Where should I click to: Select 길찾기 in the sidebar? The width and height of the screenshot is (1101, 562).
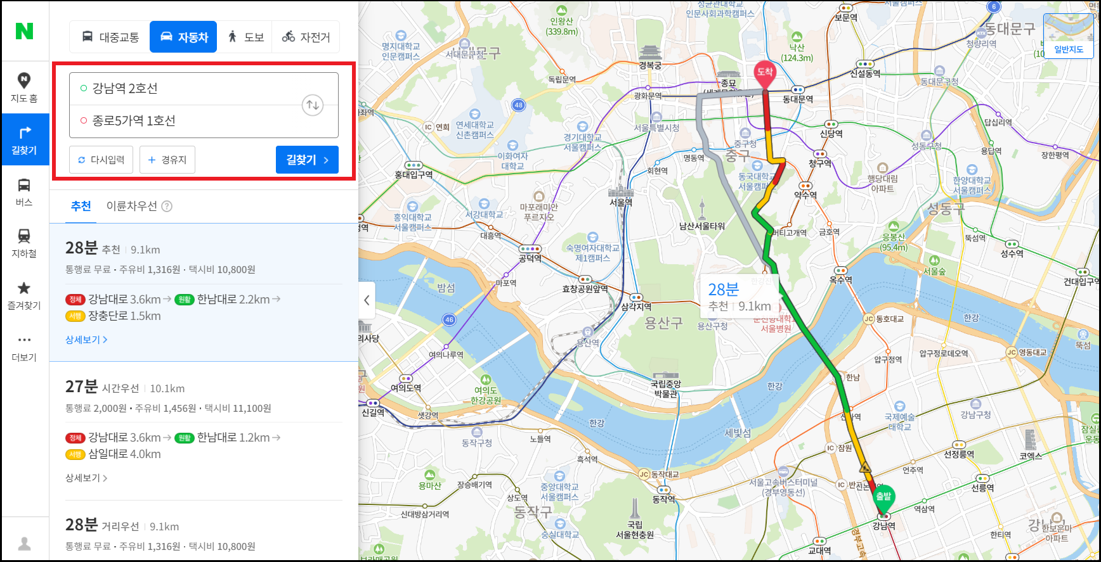pos(24,139)
